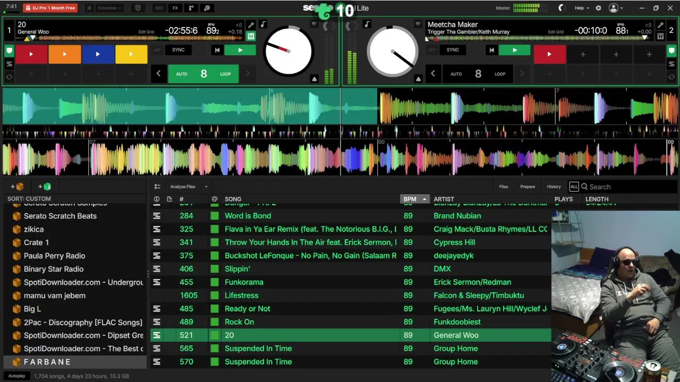The height and width of the screenshot is (382, 680).
Task: Open the Prepare panel tab
Action: [x=528, y=187]
